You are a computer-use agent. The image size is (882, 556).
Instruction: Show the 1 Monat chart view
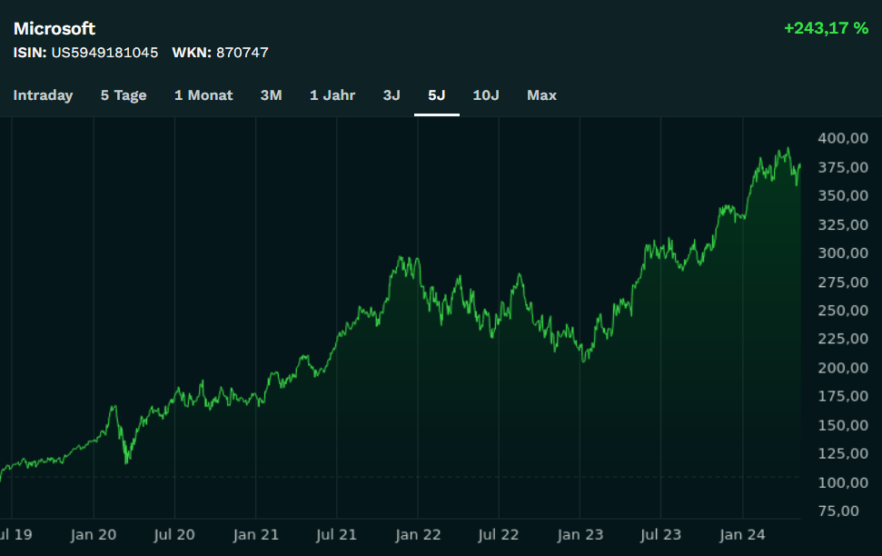tap(203, 95)
